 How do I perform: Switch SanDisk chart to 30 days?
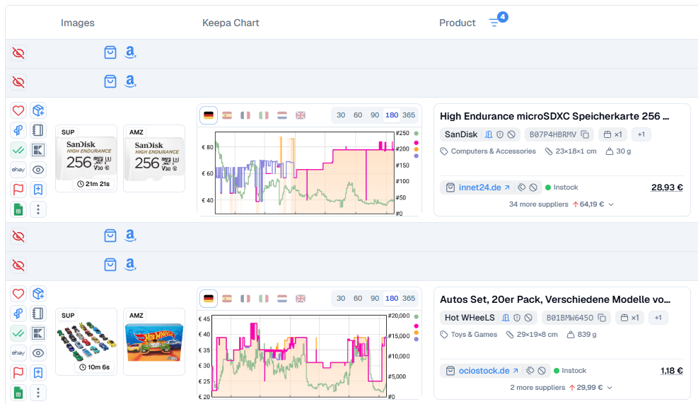341,115
